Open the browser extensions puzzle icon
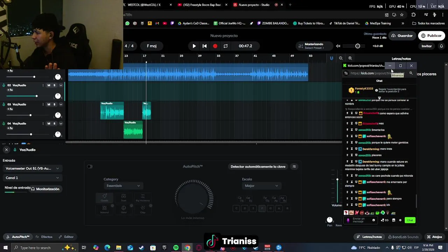This screenshot has height=252, width=448. (x=413, y=15)
